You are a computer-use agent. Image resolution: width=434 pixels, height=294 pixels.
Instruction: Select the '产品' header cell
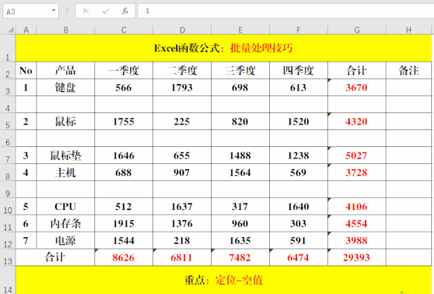66,70
